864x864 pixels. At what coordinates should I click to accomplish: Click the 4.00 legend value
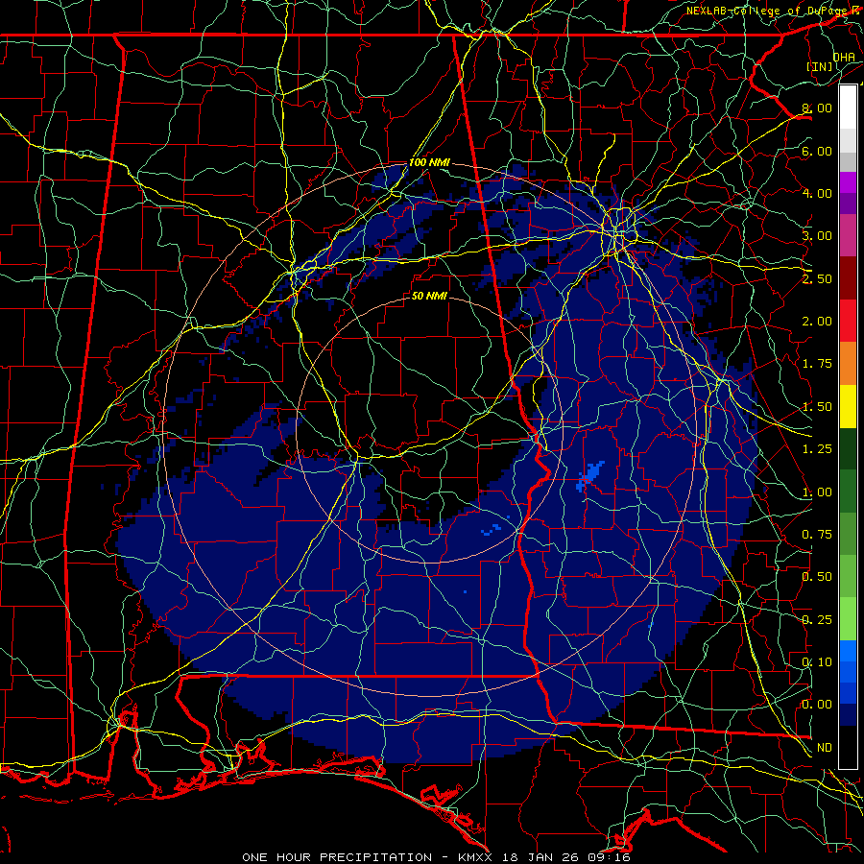817,193
